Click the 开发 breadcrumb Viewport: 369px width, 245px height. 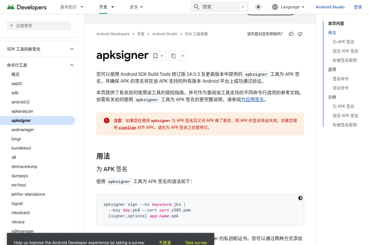(x=141, y=34)
